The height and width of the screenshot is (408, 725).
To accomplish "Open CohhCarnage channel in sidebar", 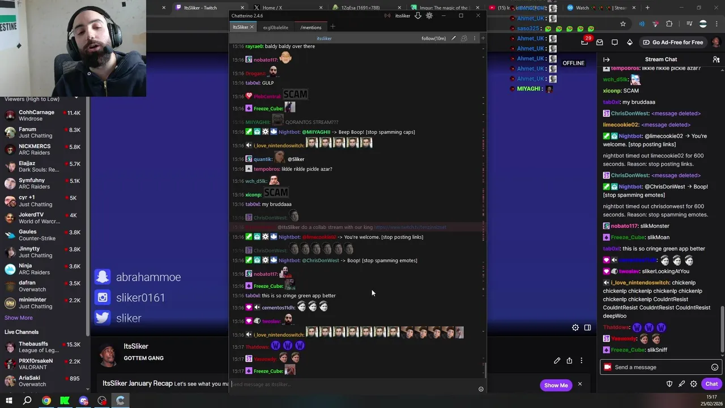I will tap(43, 116).
